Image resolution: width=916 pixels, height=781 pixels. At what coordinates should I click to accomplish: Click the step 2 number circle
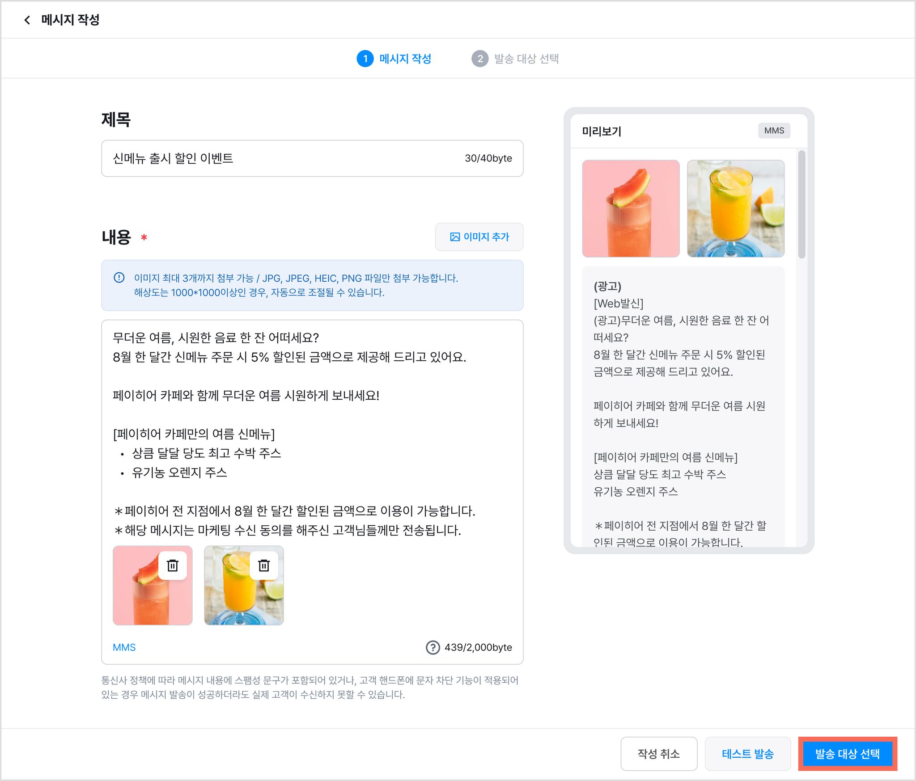tap(480, 59)
